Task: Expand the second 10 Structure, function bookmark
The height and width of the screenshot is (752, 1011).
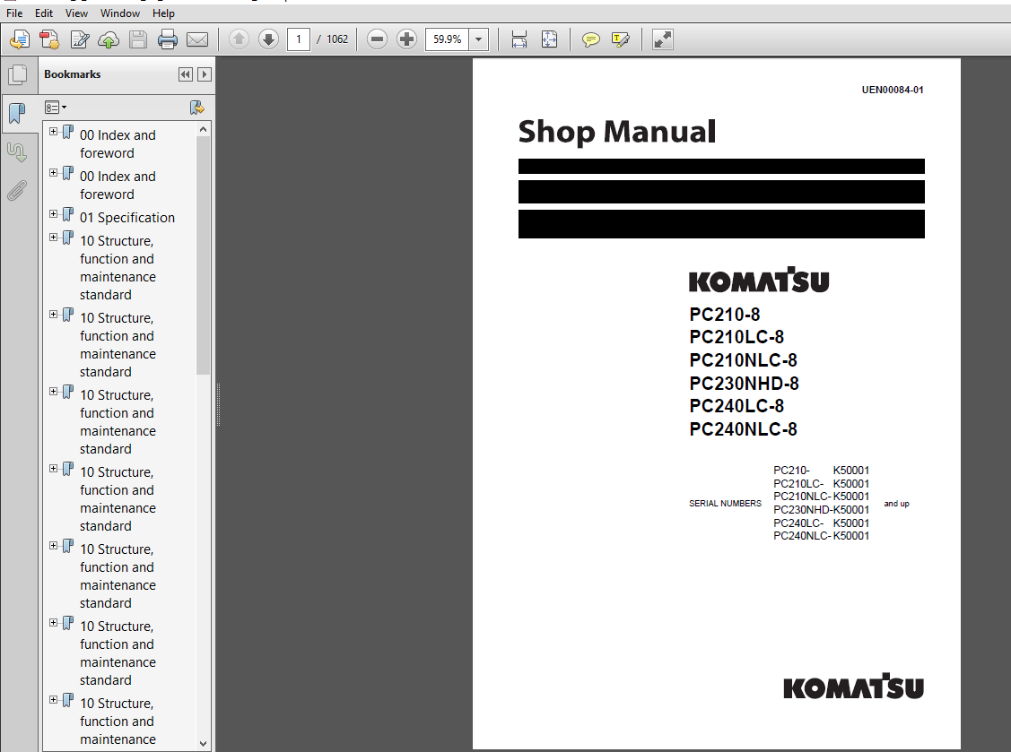Action: pos(54,315)
